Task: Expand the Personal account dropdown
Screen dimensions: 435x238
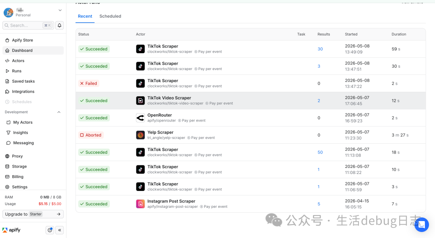Action: pos(60,10)
